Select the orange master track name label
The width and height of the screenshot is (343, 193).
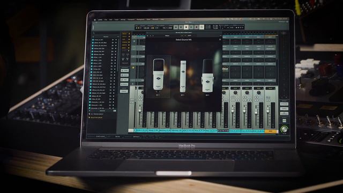[271, 131]
